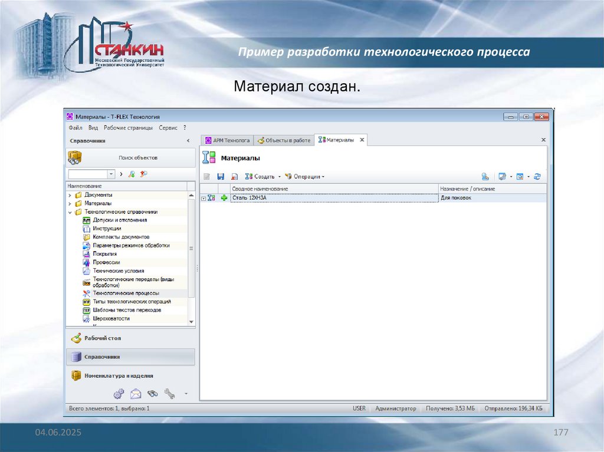This screenshot has height=452, width=604.
Task: Click the view search icon with magnifier
Action: coord(520,176)
